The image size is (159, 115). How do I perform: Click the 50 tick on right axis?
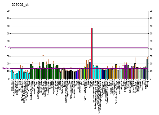(x=151, y=41)
